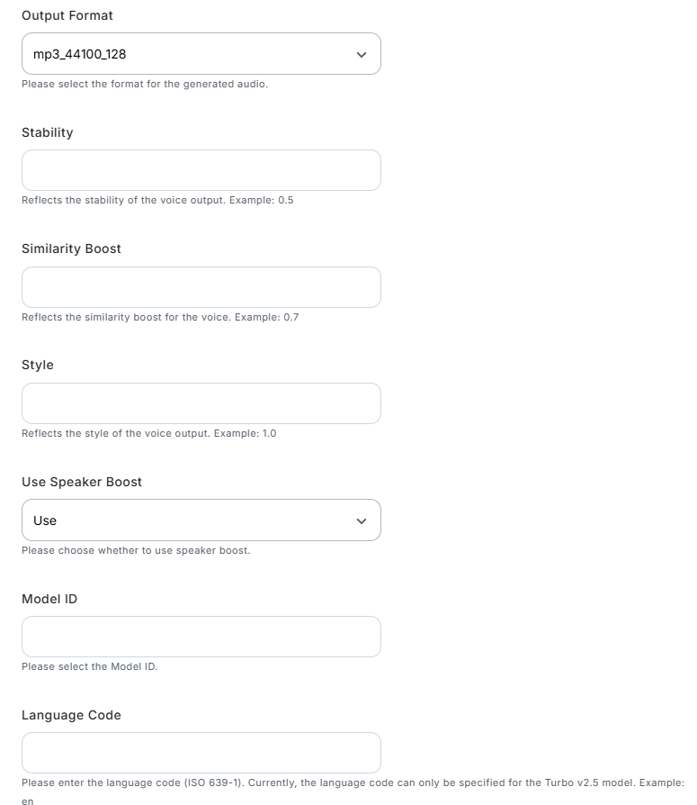Screen dimensions: 697x805
Task: Focus the Language Code input box
Action: click(x=201, y=753)
